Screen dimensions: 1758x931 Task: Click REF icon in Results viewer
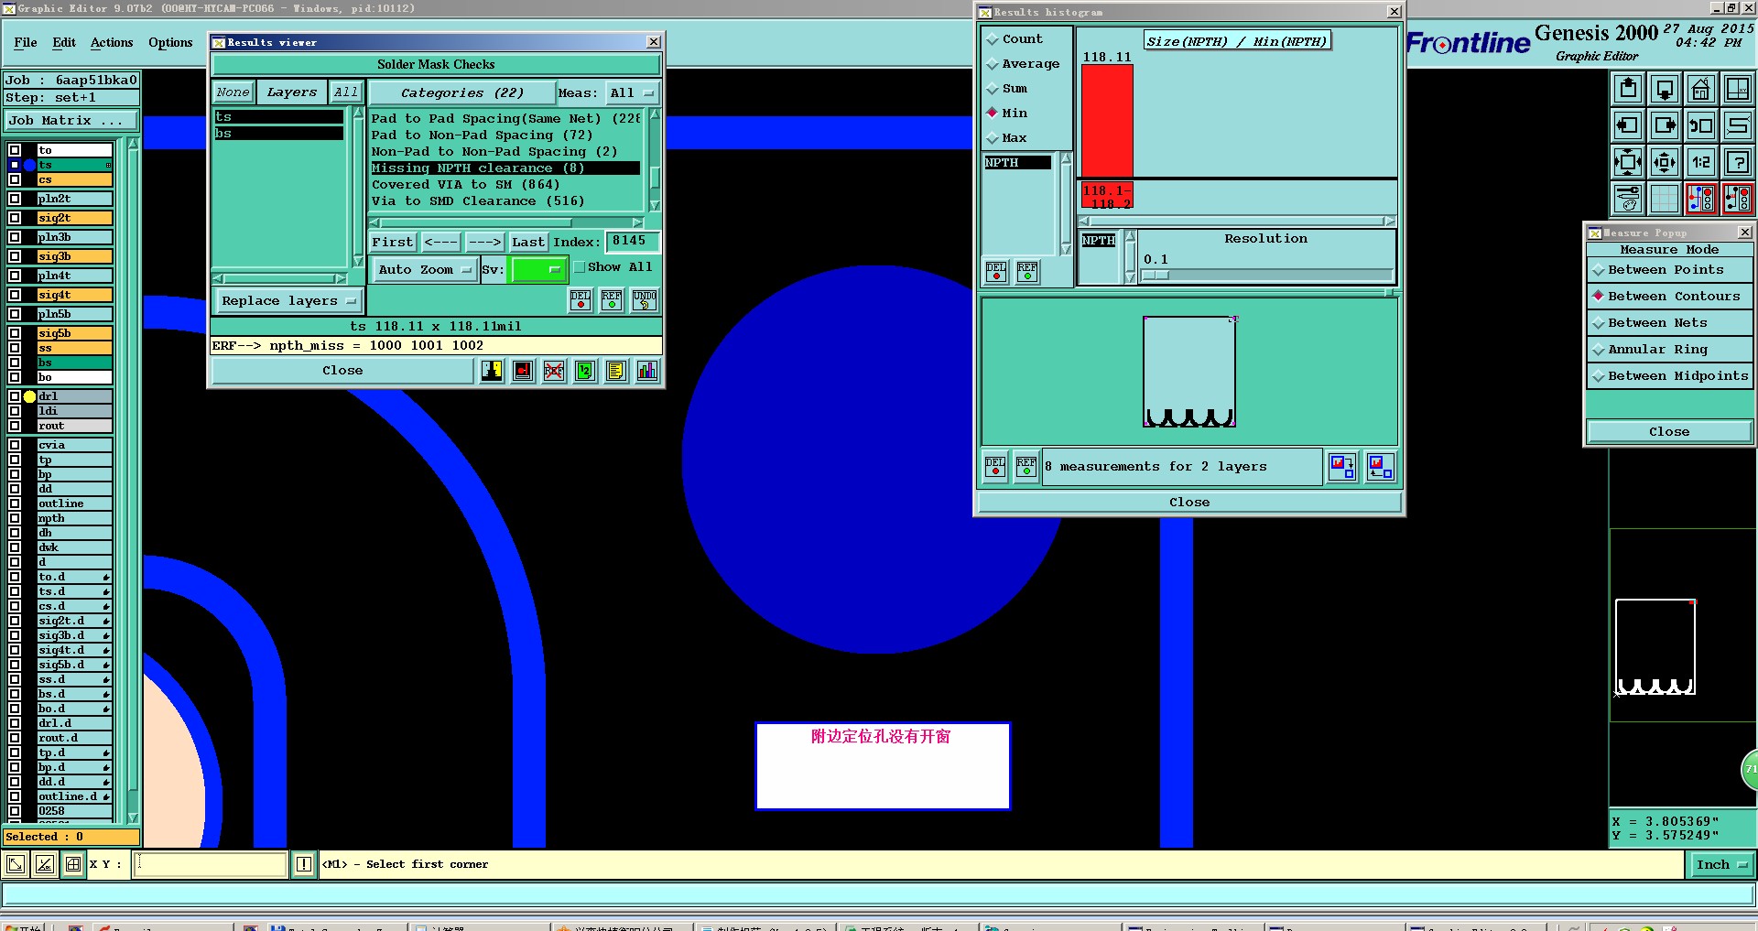point(612,300)
